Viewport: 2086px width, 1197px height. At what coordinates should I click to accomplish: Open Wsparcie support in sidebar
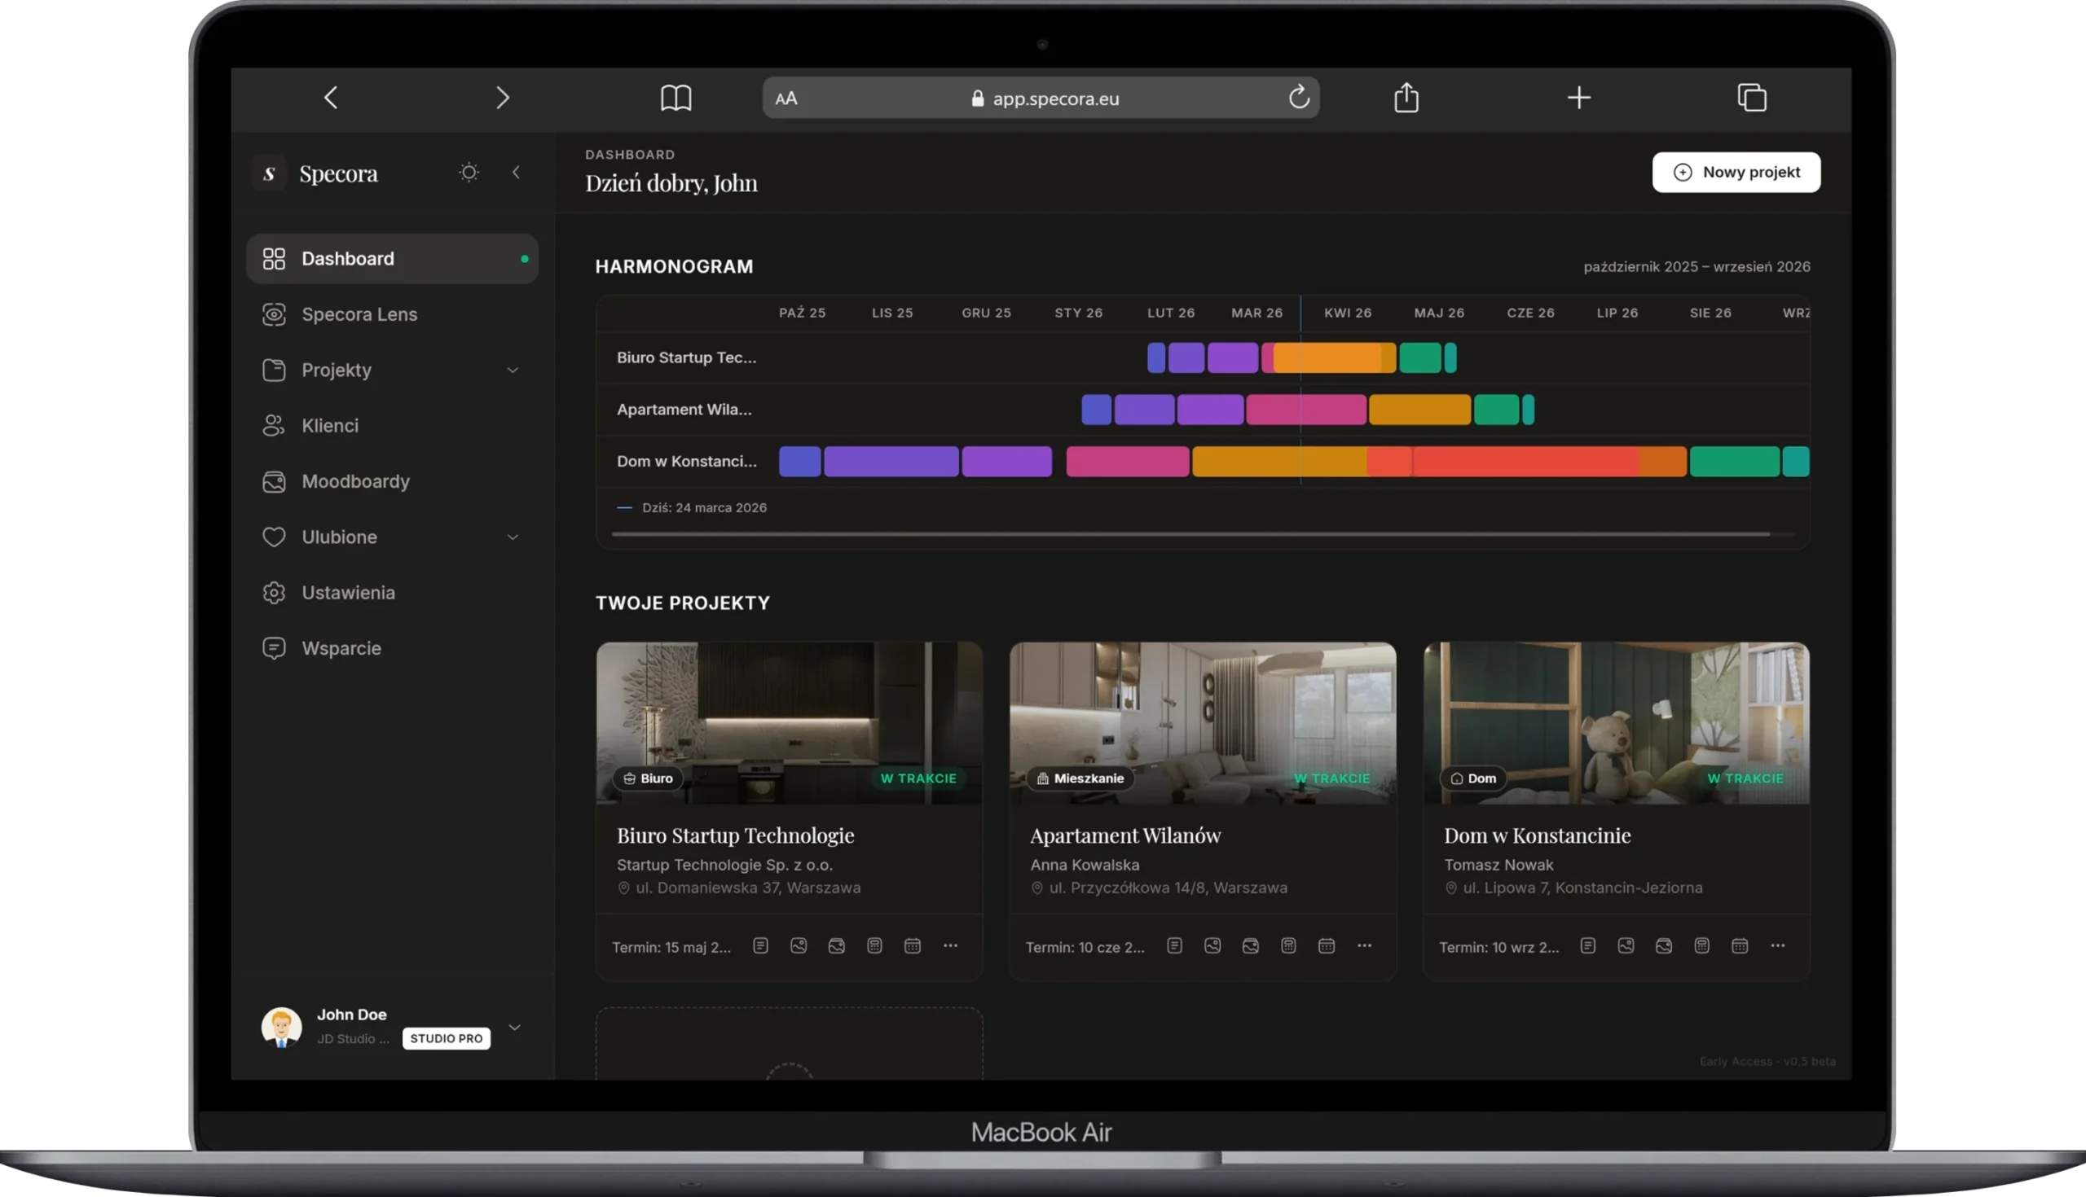[393, 649]
